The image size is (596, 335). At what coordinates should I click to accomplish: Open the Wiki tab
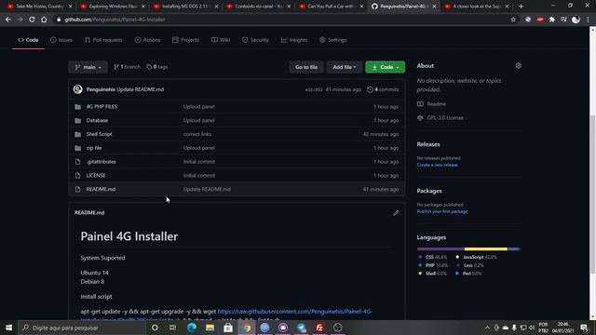tap(221, 40)
